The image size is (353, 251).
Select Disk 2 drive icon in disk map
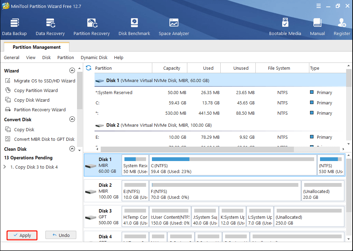click(91, 192)
